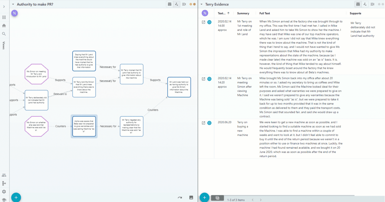Select node 'Ms Simon on whether she was told'
Image resolution: width=385 pixels, height=202 pixels.
coord(36,126)
